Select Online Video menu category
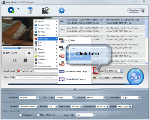This screenshot has width=150, height=120. (x=46, y=39)
